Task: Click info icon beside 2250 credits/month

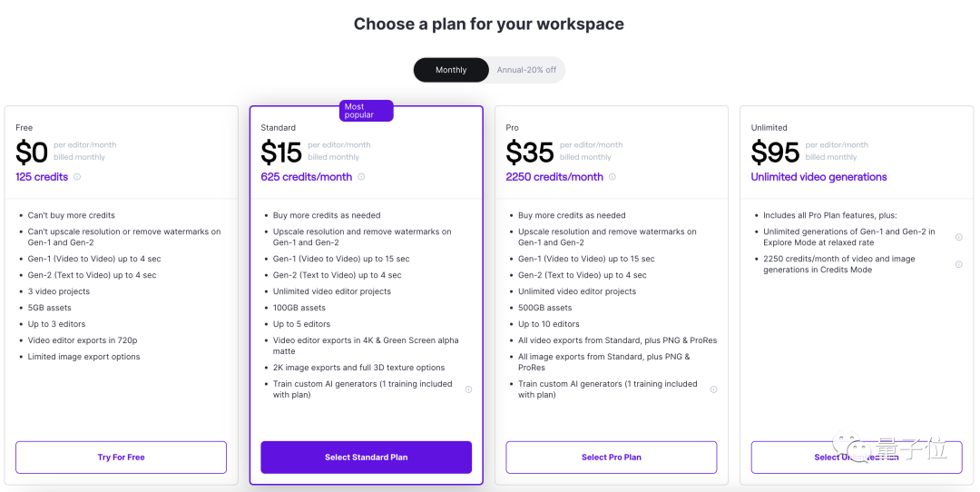Action: coord(612,177)
